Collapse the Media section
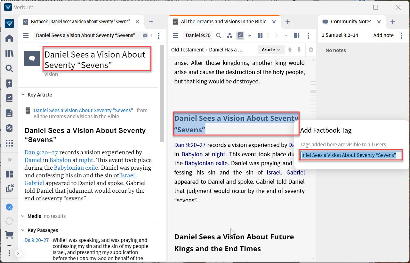Screen dimensions: 410x263 (23, 216)
